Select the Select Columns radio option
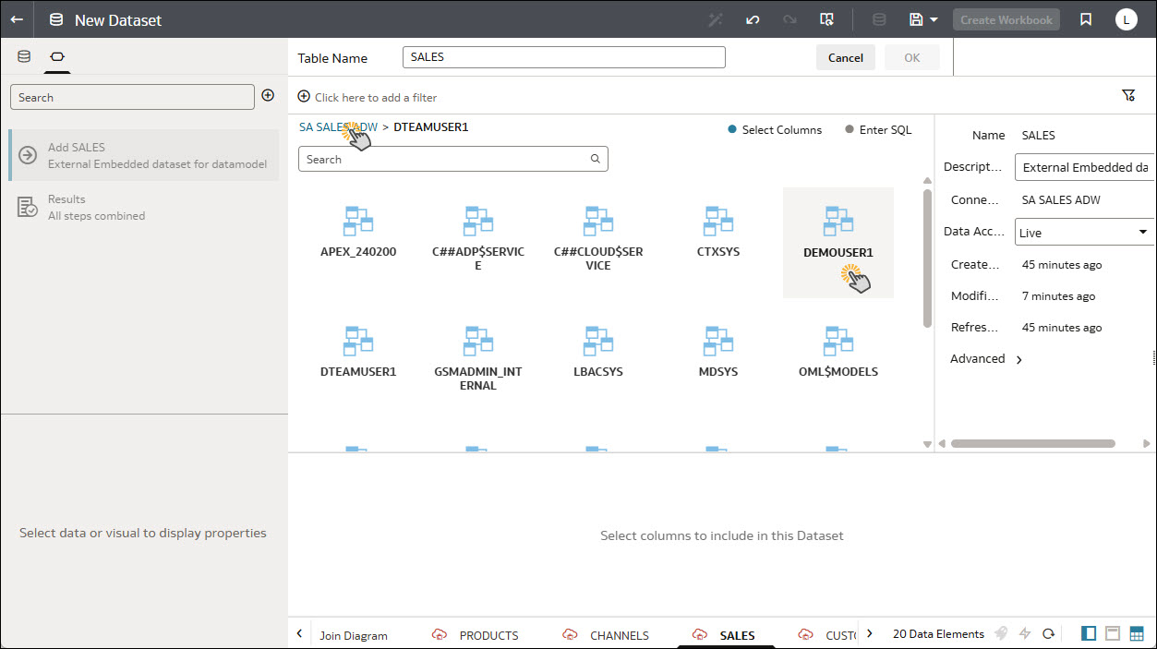1157x649 pixels. click(x=732, y=130)
